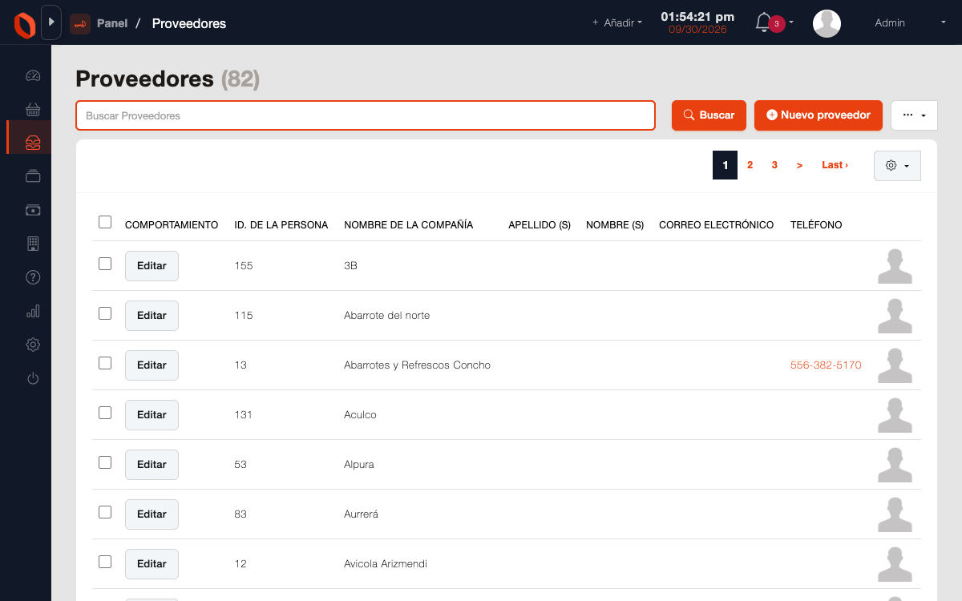The width and height of the screenshot is (962, 601).
Task: Edit supplier Aurrerá
Action: point(152,514)
